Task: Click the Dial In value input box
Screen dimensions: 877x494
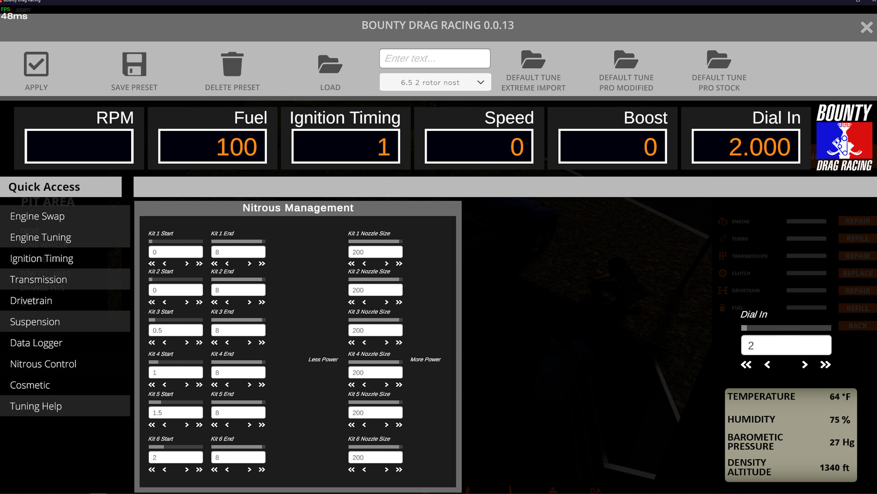Action: [786, 345]
